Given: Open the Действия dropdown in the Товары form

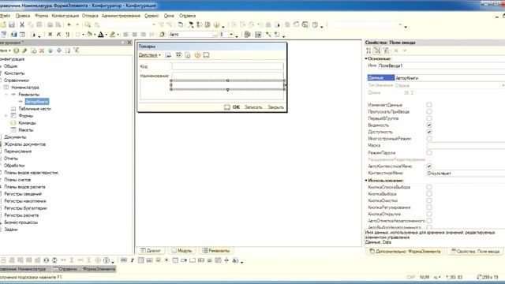Looking at the screenshot, I should click(x=149, y=55).
